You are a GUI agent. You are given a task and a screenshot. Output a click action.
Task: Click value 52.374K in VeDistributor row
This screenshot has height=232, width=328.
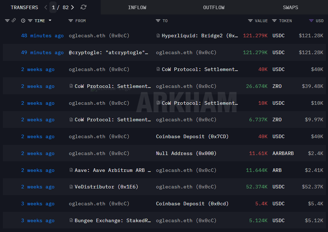click(257, 187)
